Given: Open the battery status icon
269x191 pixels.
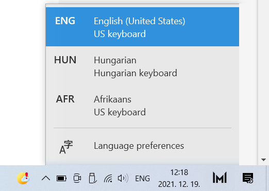Looking at the screenshot, I should click(x=61, y=179).
